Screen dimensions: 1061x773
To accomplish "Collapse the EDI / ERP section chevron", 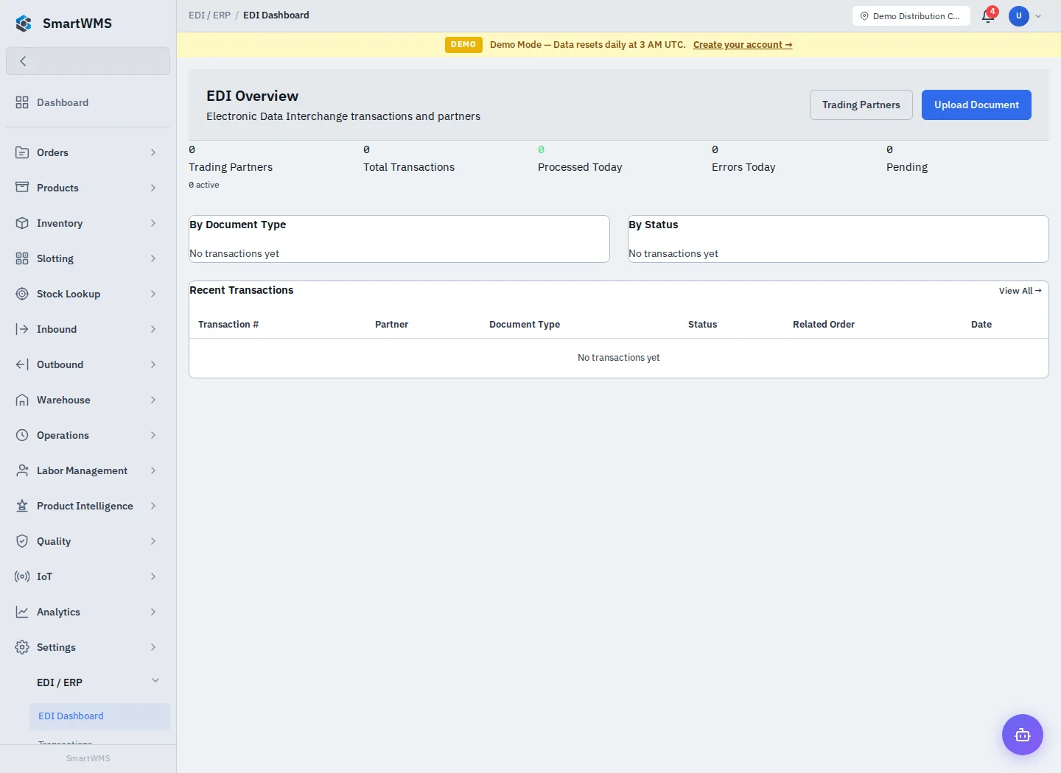I will point(155,680).
